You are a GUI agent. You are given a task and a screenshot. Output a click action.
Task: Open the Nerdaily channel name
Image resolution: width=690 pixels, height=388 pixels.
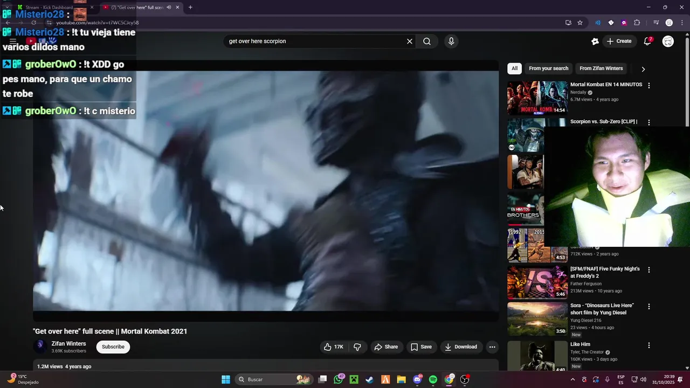pos(578,92)
